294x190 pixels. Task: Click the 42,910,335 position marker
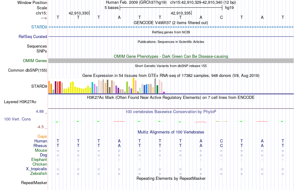180,13
